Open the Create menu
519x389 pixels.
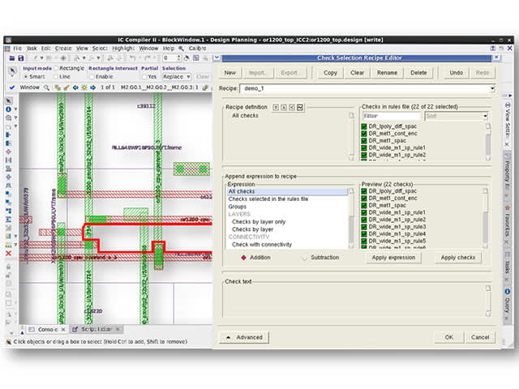[x=63, y=49]
